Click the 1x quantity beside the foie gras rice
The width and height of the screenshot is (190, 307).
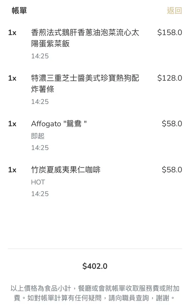[x=12, y=32]
